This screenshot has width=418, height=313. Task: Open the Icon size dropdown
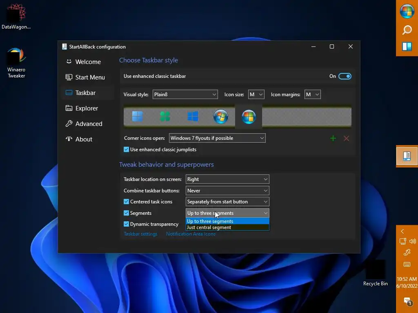click(x=256, y=95)
